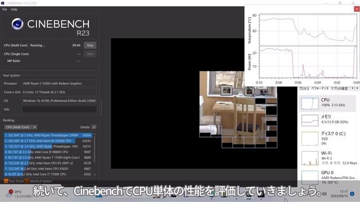This screenshot has height=202, width=360.
Task: Switch to Task Manager アプリの履歴 tab
Action: pyautogui.click(x=339, y=89)
